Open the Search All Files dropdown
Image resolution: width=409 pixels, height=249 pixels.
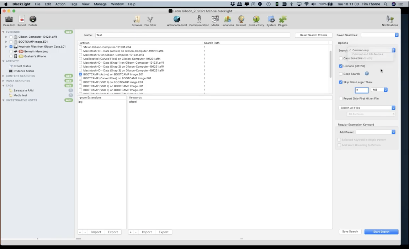coord(367,108)
